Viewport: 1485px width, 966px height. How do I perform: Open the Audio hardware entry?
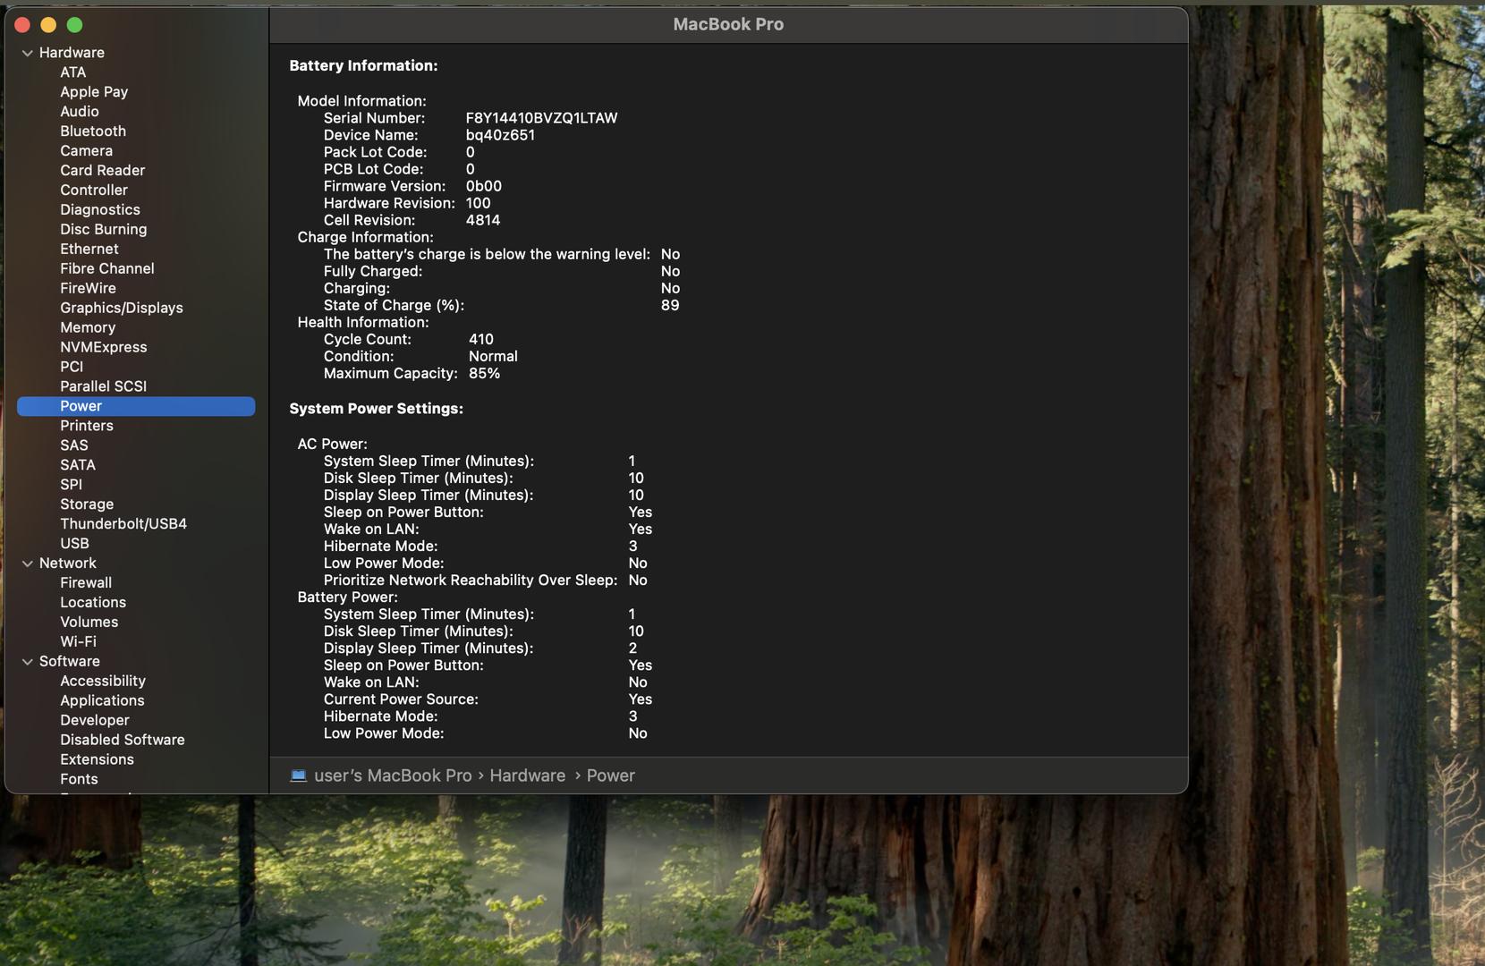[x=80, y=112]
